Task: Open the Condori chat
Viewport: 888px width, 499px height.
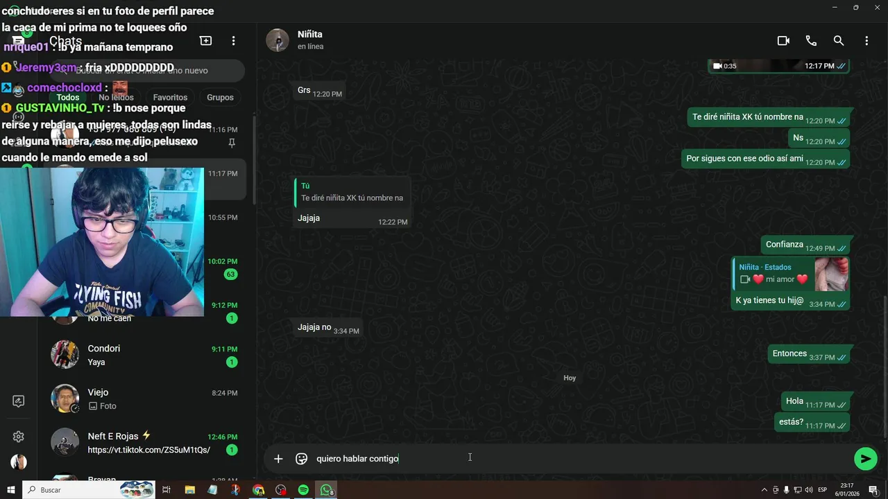Action: click(x=144, y=355)
